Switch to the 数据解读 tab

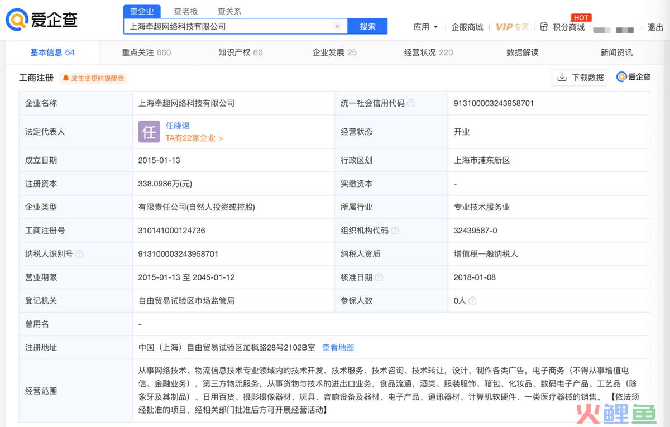pyautogui.click(x=523, y=52)
